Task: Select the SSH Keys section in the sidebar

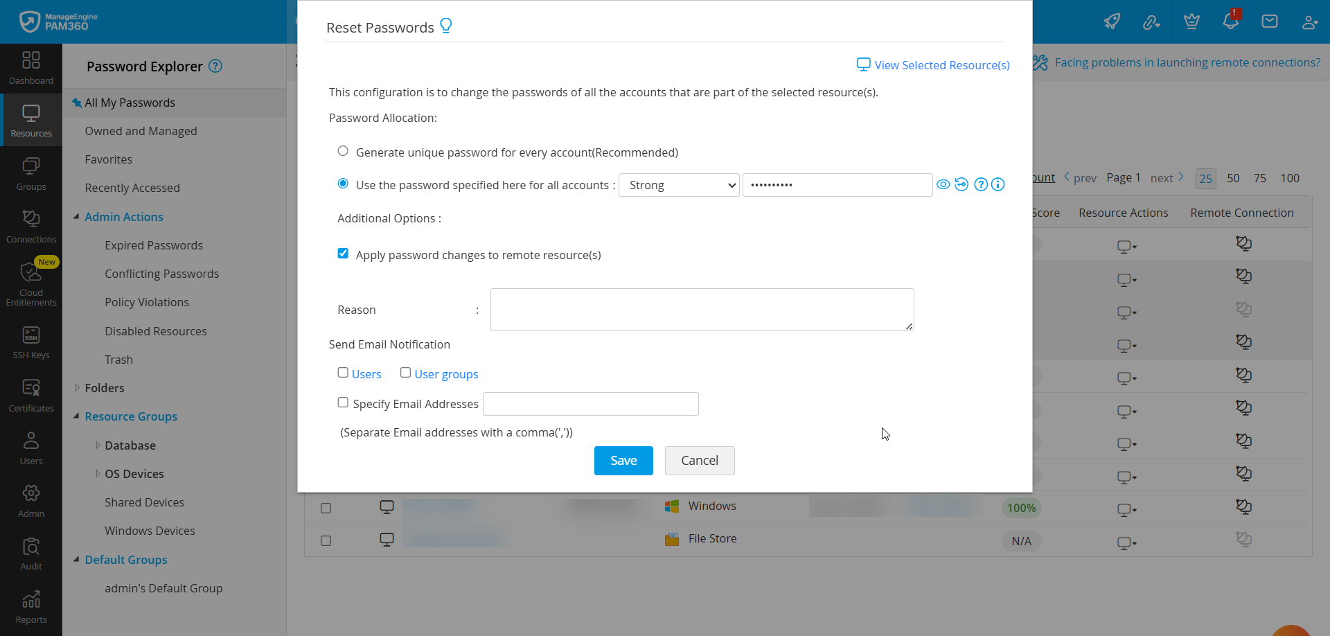Action: (x=30, y=341)
